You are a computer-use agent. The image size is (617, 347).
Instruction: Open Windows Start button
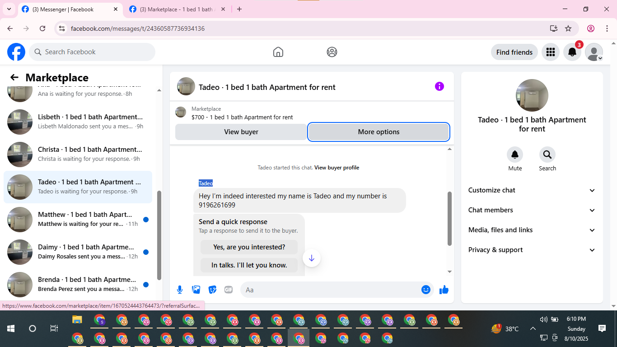coord(11,328)
